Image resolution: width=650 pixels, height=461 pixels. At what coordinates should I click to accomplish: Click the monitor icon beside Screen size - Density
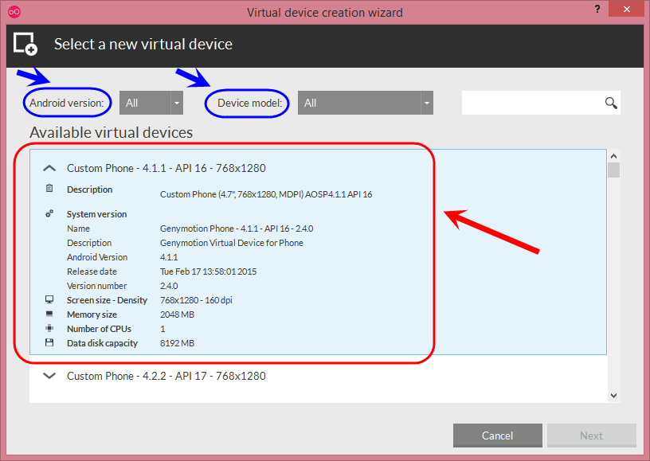[49, 299]
